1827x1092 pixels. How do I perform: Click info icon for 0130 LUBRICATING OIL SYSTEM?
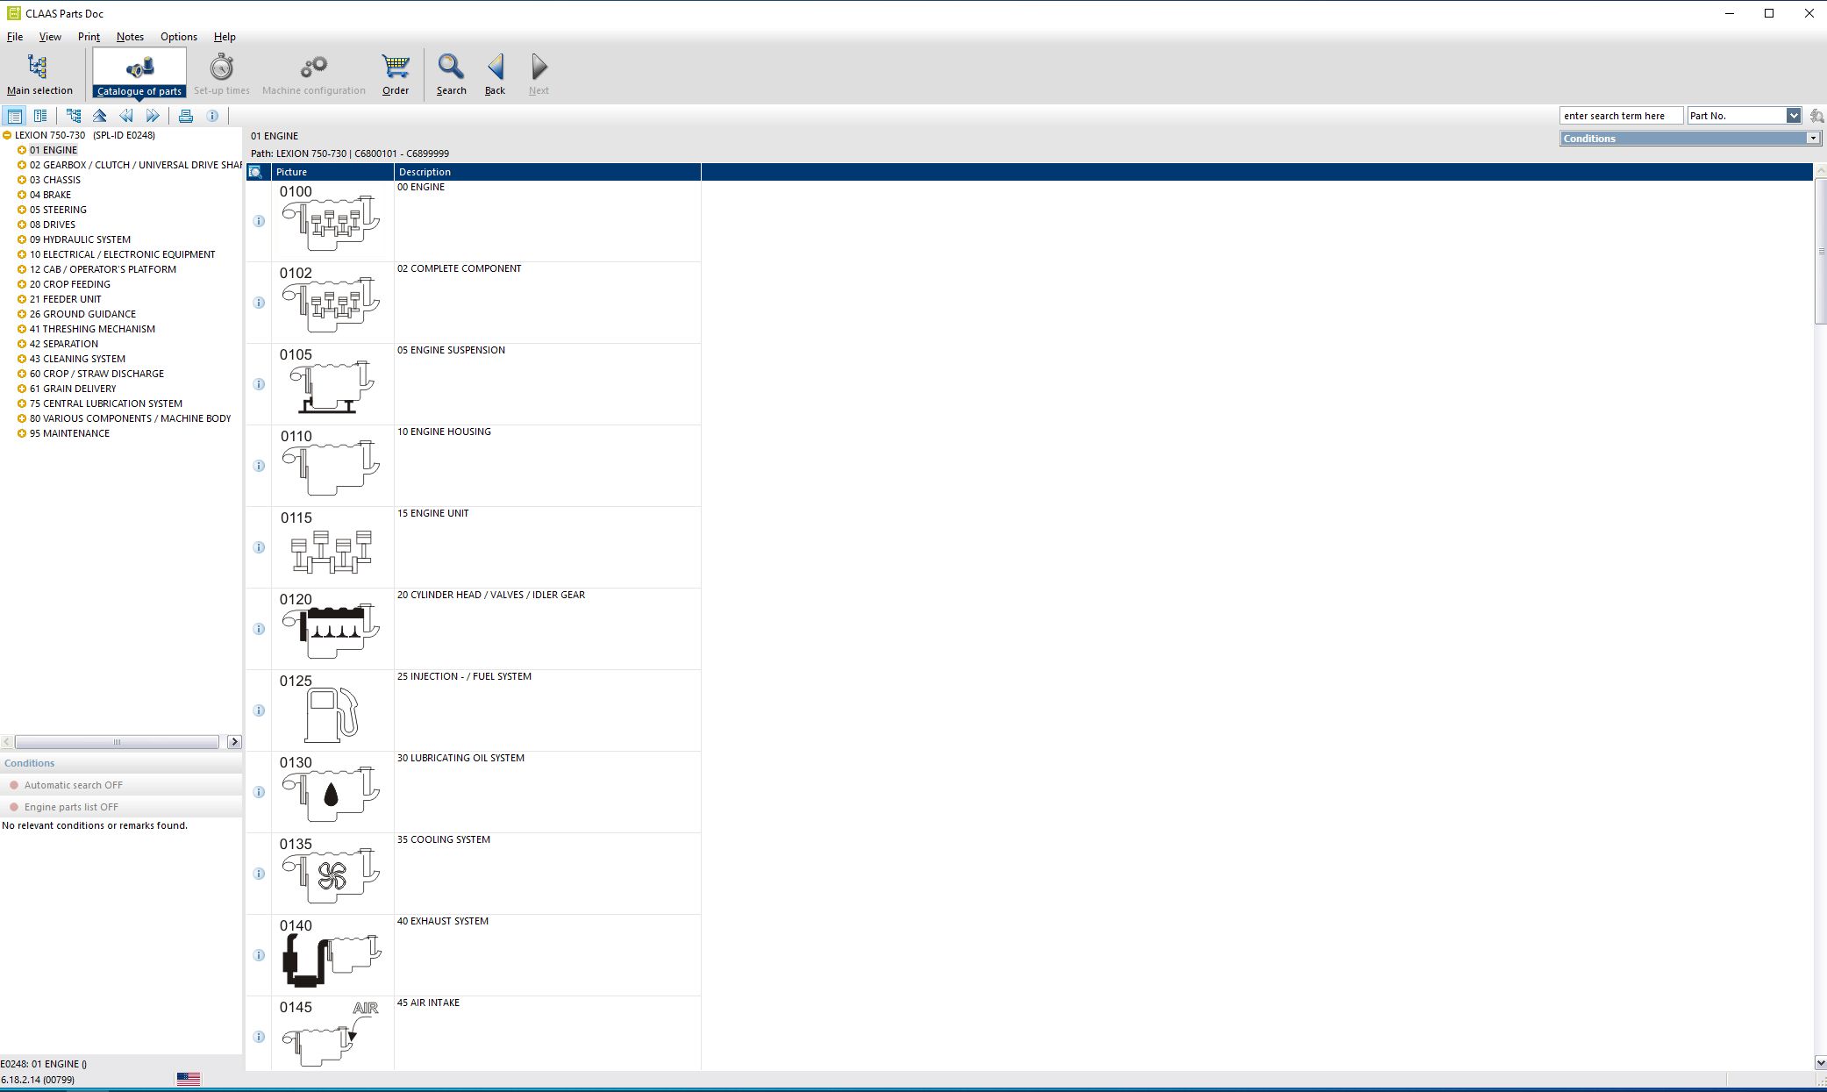click(259, 792)
